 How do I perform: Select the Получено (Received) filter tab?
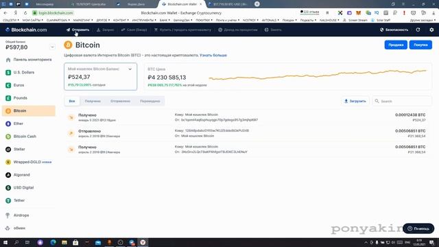pos(93,101)
